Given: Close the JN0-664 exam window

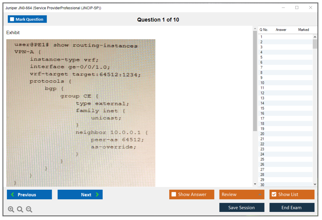Looking at the screenshot, I should [x=311, y=8].
